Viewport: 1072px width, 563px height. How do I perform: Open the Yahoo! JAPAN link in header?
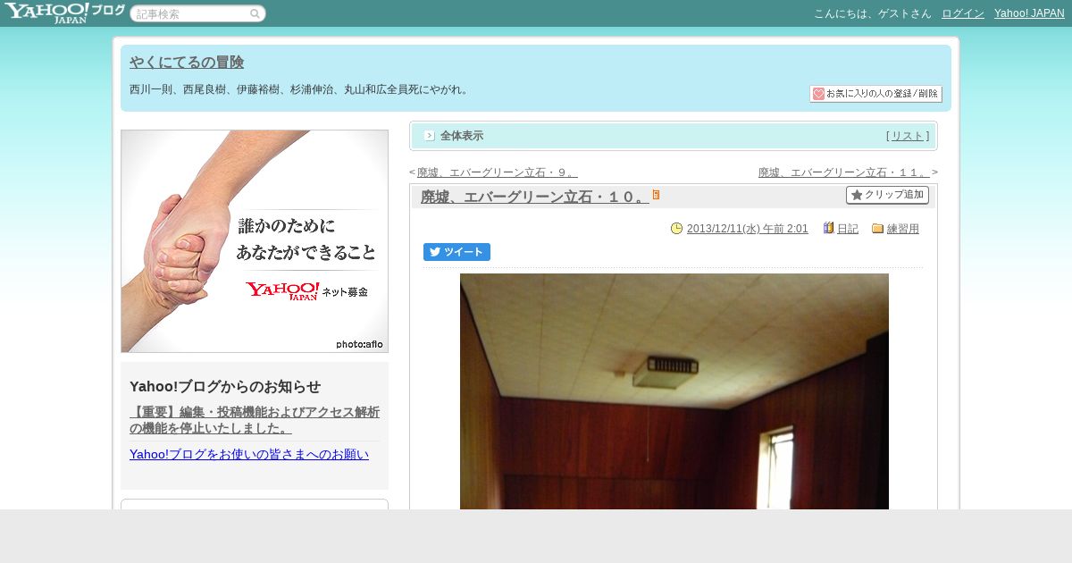[1029, 13]
